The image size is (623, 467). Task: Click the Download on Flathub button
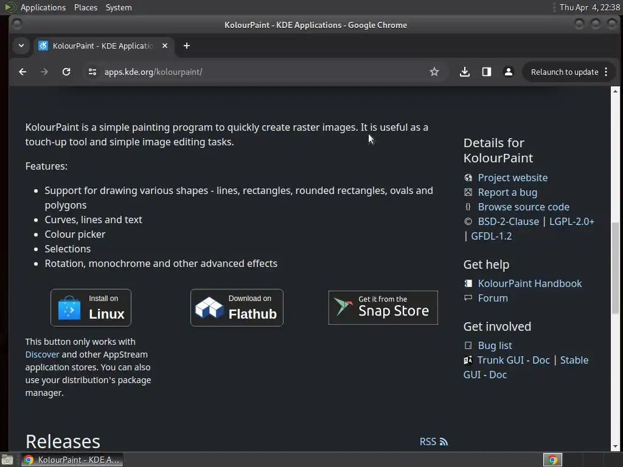[x=237, y=308]
